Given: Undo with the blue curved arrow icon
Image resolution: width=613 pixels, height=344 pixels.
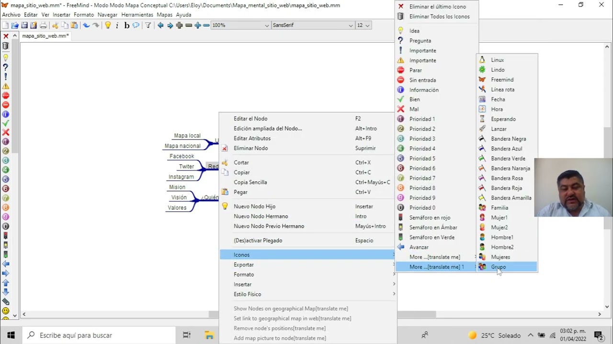Looking at the screenshot, I should (86, 25).
